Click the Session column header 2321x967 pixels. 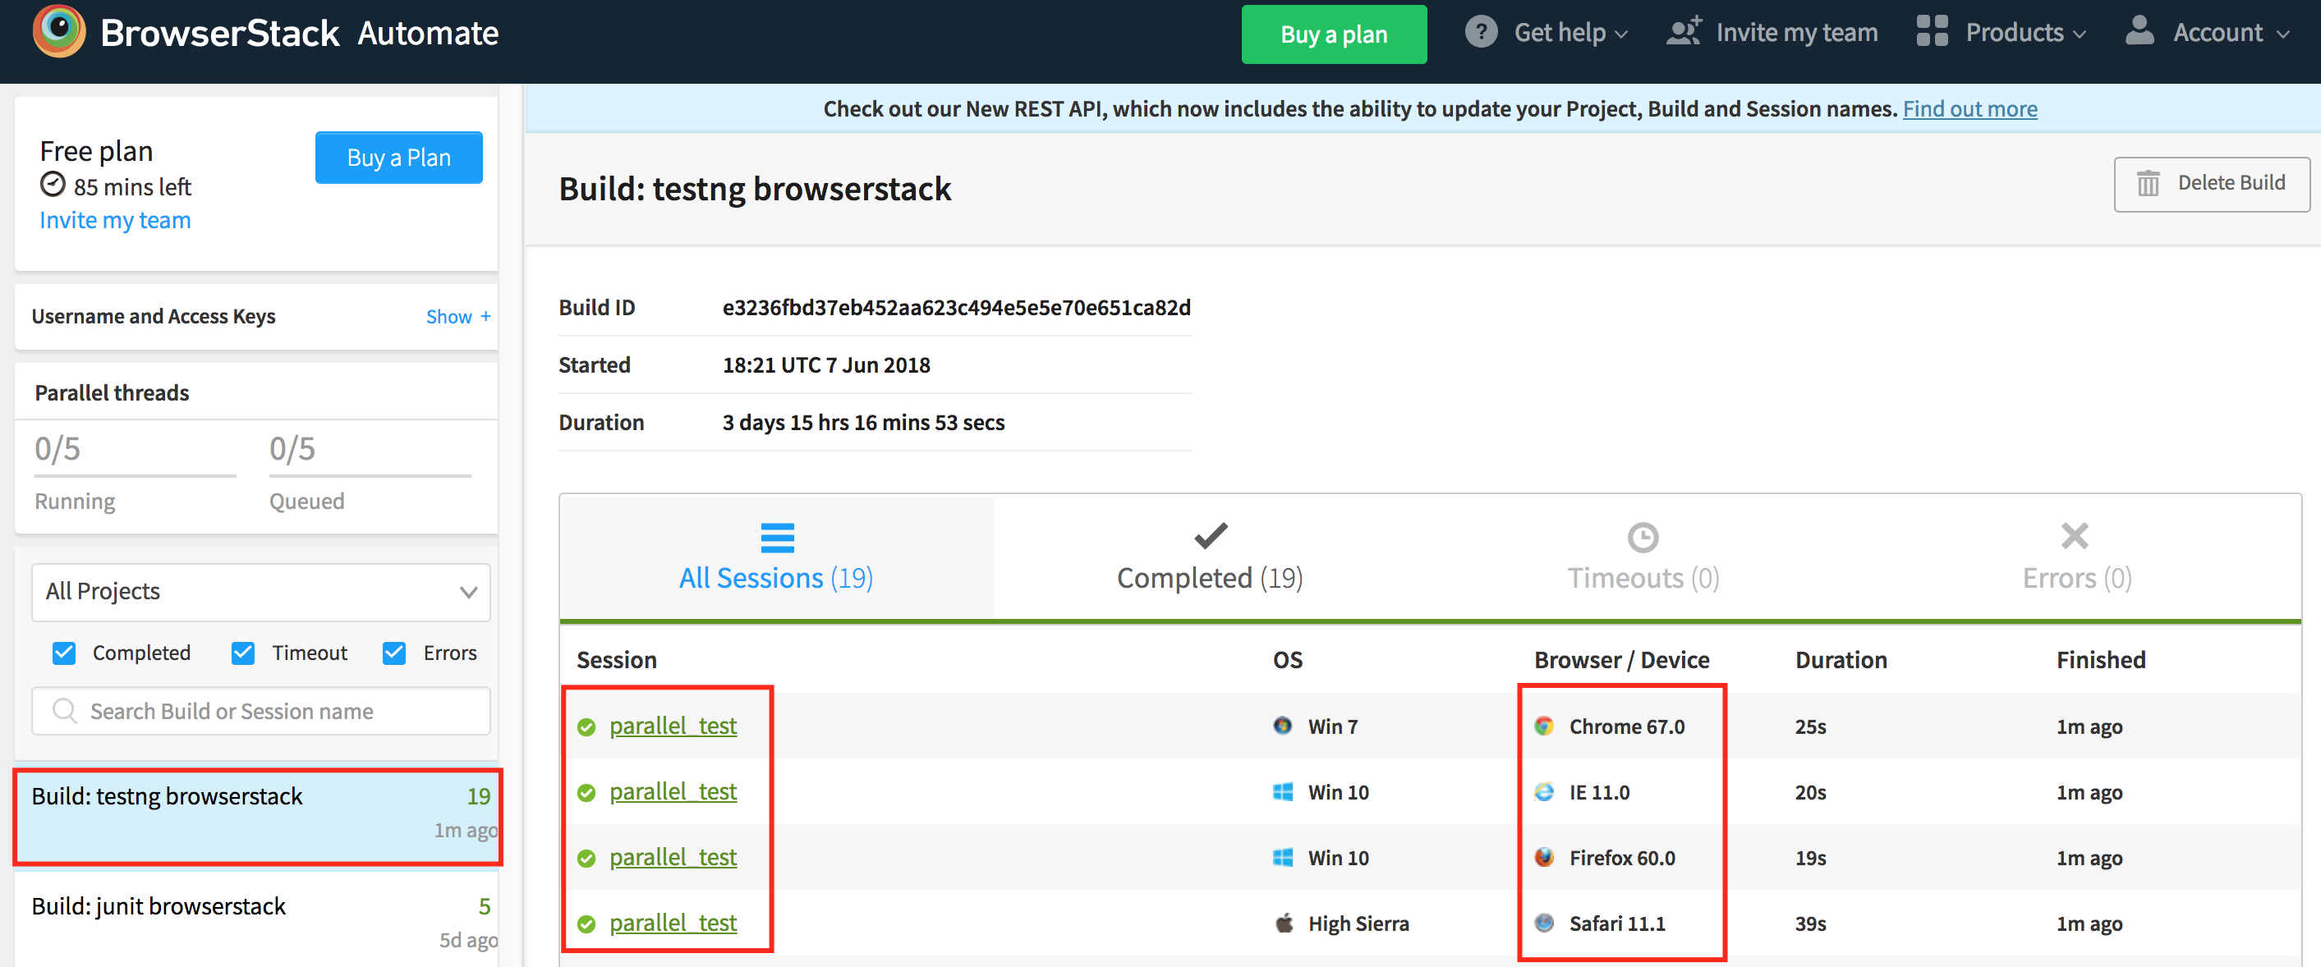616,659
